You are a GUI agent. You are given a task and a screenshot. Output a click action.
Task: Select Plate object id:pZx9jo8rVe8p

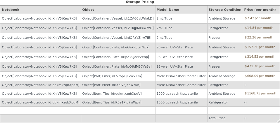pyautogui.click(x=115, y=57)
